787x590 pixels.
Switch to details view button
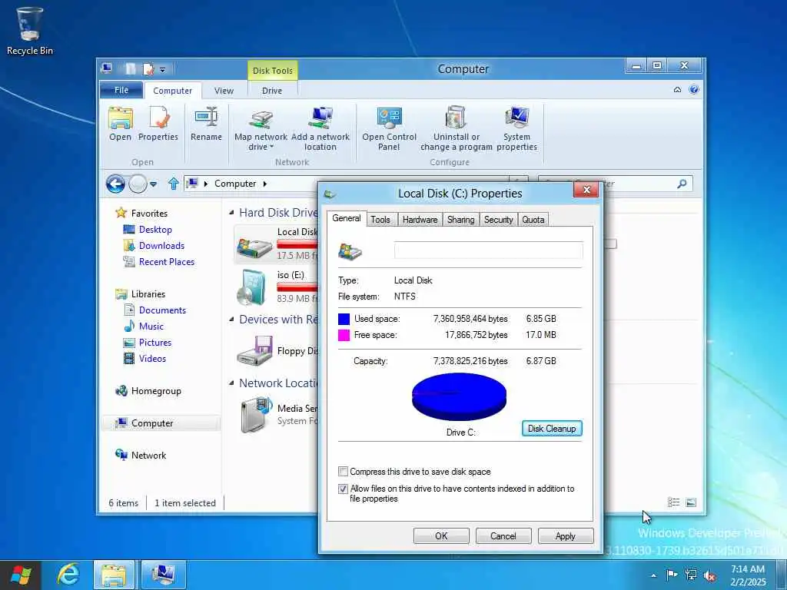pyautogui.click(x=673, y=502)
